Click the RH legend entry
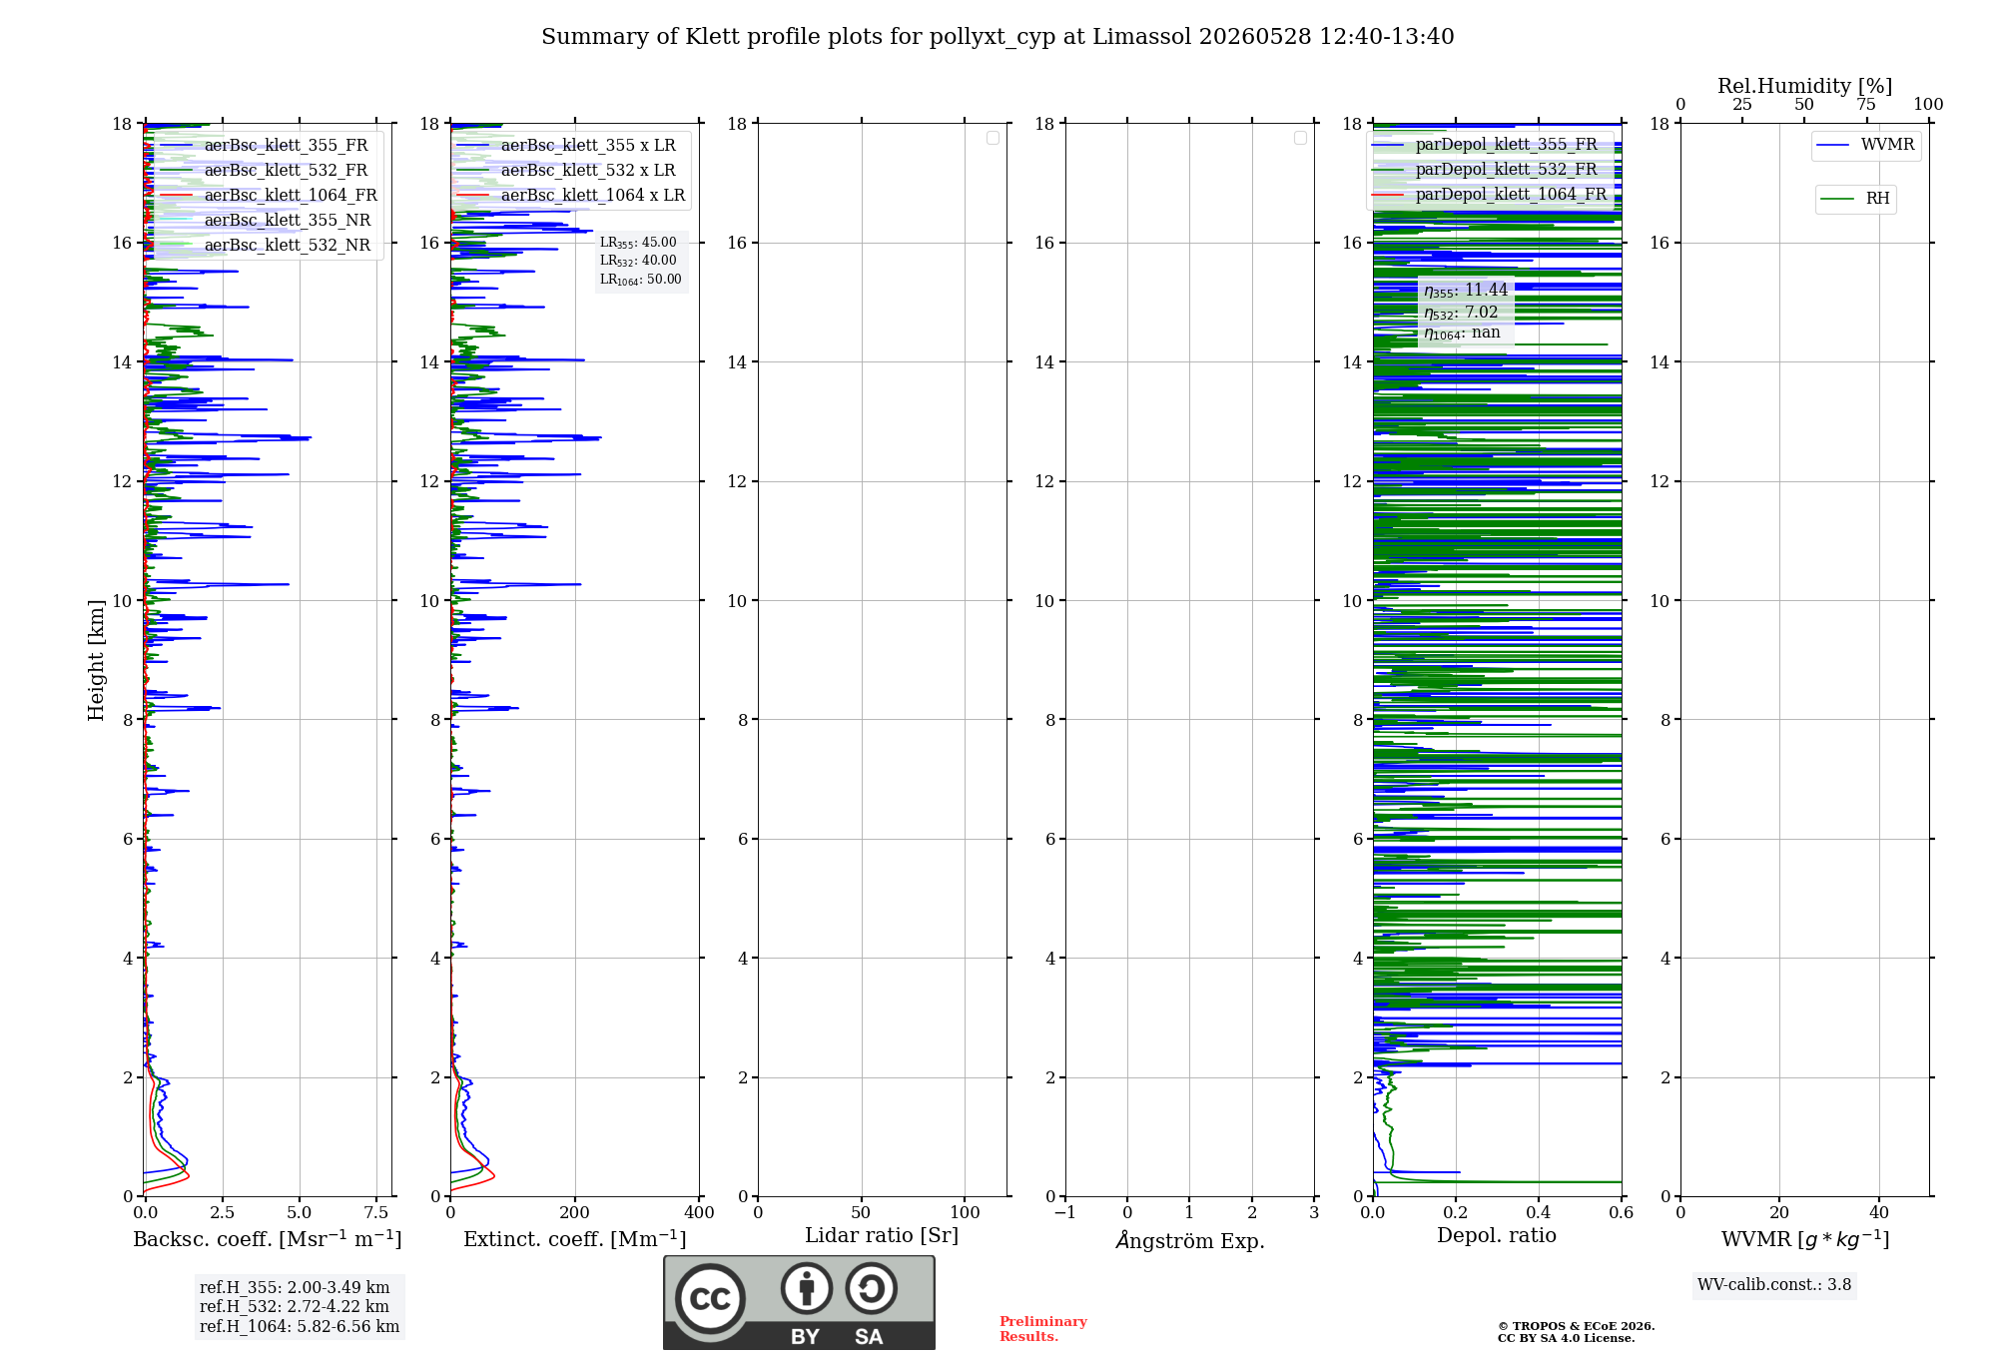 (x=1855, y=200)
